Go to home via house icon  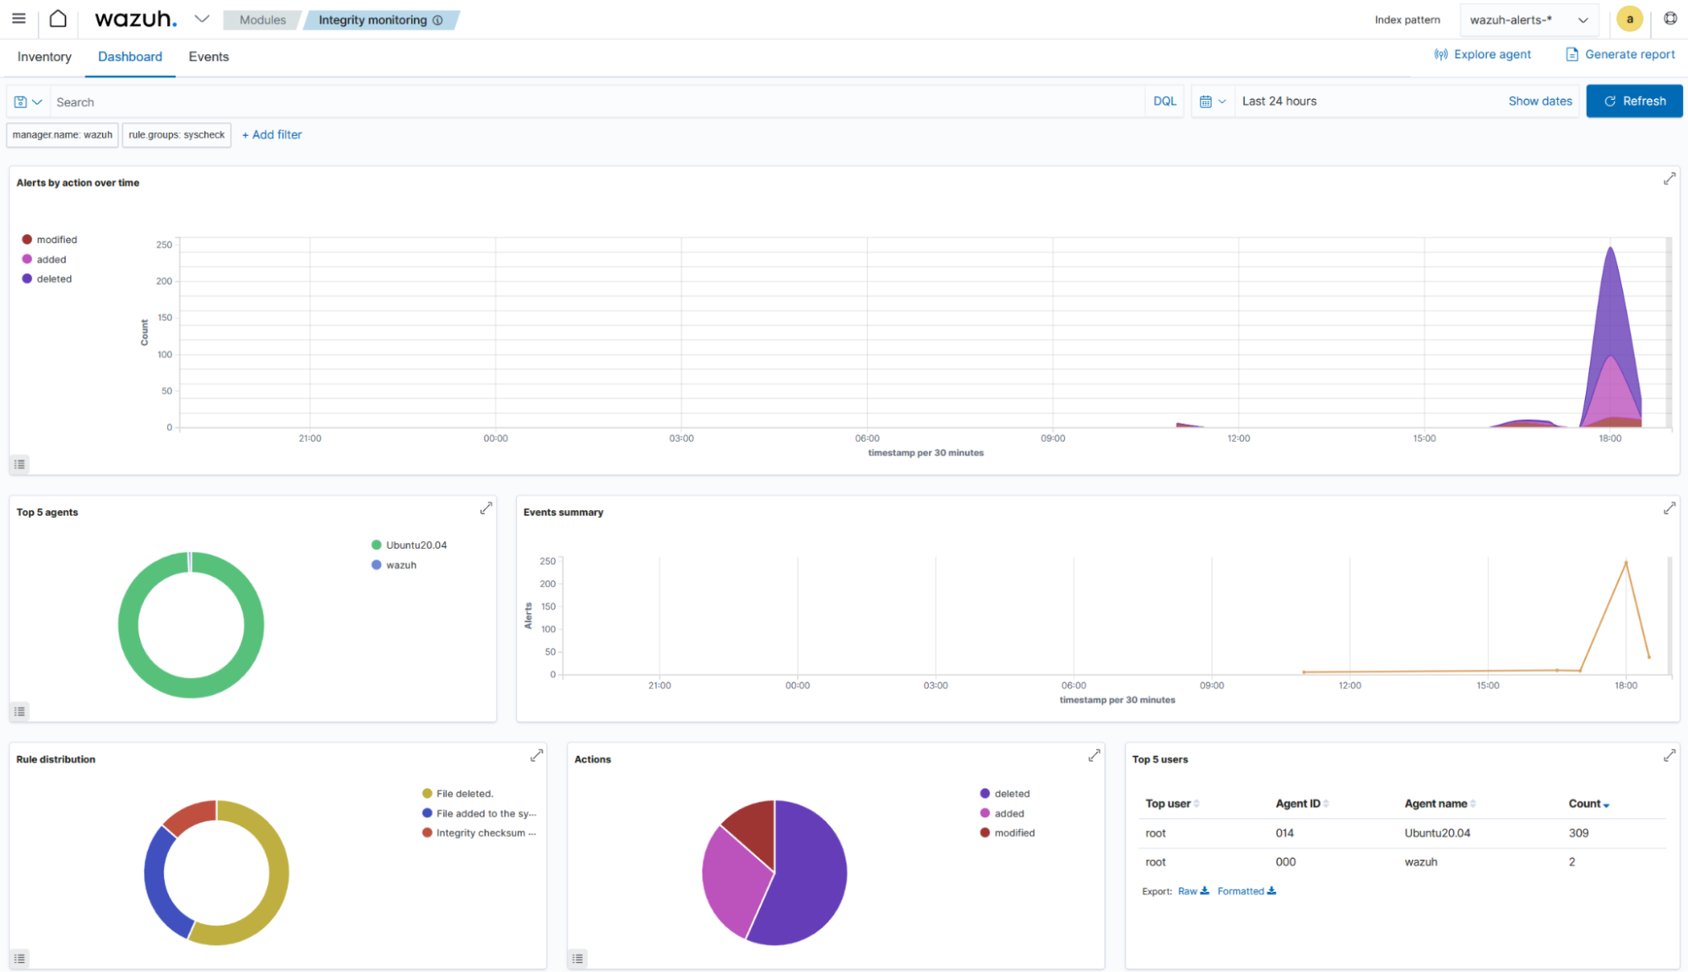[x=57, y=19]
